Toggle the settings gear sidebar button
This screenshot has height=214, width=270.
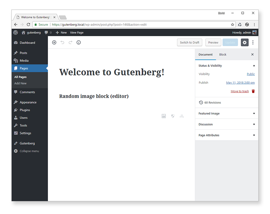click(x=244, y=42)
